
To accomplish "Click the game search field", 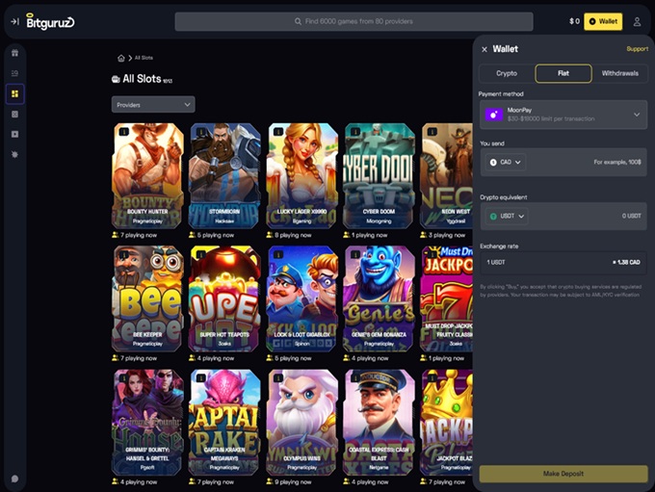I will tap(354, 21).
